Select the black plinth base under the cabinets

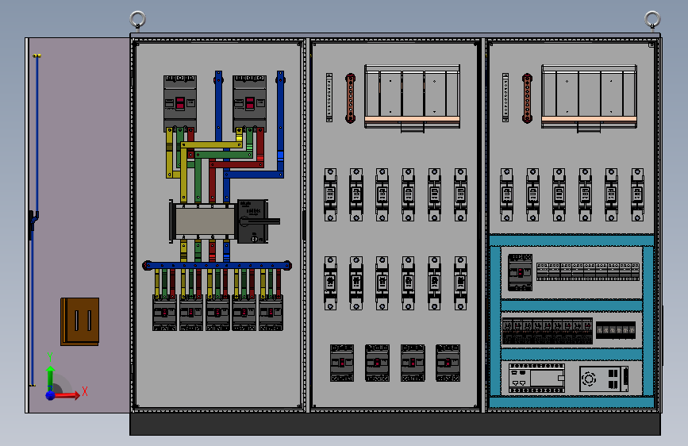pos(395,424)
